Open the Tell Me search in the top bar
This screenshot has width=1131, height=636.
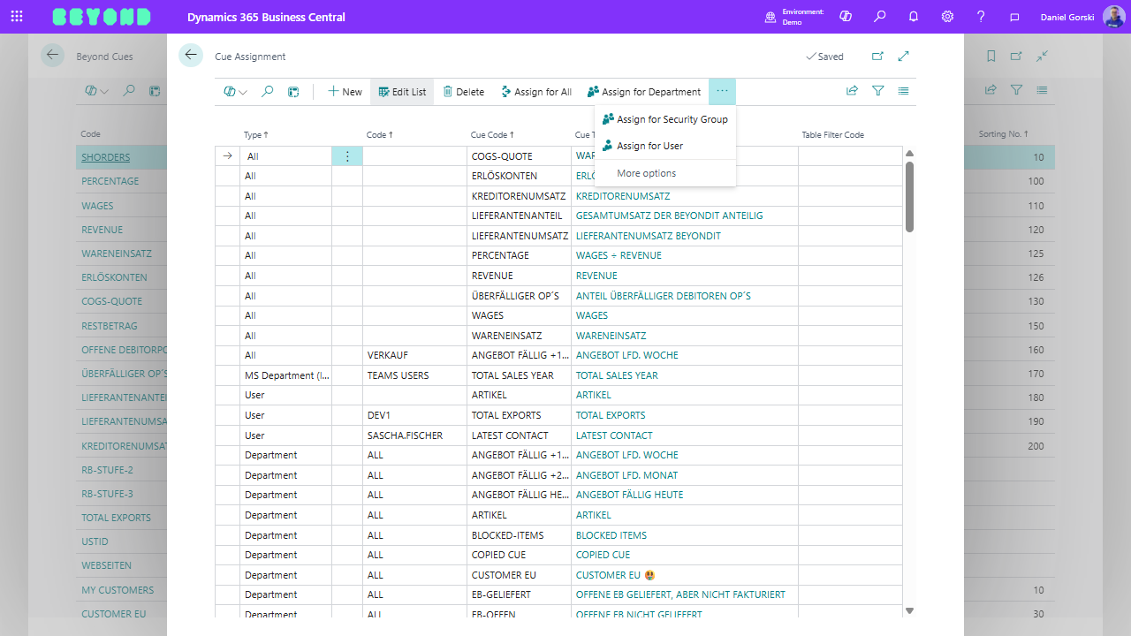[880, 16]
